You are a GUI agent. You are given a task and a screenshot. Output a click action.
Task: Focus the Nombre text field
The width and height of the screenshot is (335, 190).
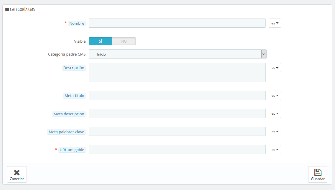point(177,23)
